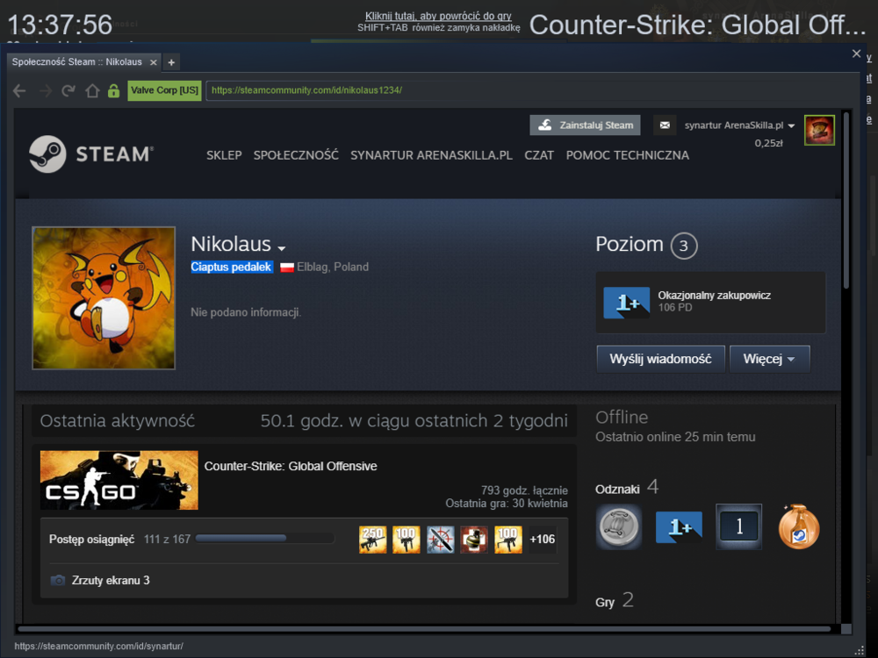878x658 pixels.
Task: Click the silver coin pillar badge
Action: pos(619,526)
